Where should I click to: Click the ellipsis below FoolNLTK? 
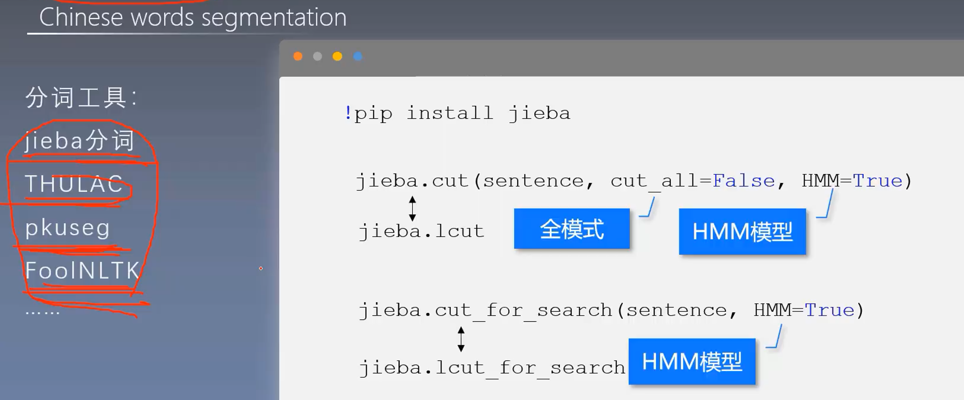(42, 312)
